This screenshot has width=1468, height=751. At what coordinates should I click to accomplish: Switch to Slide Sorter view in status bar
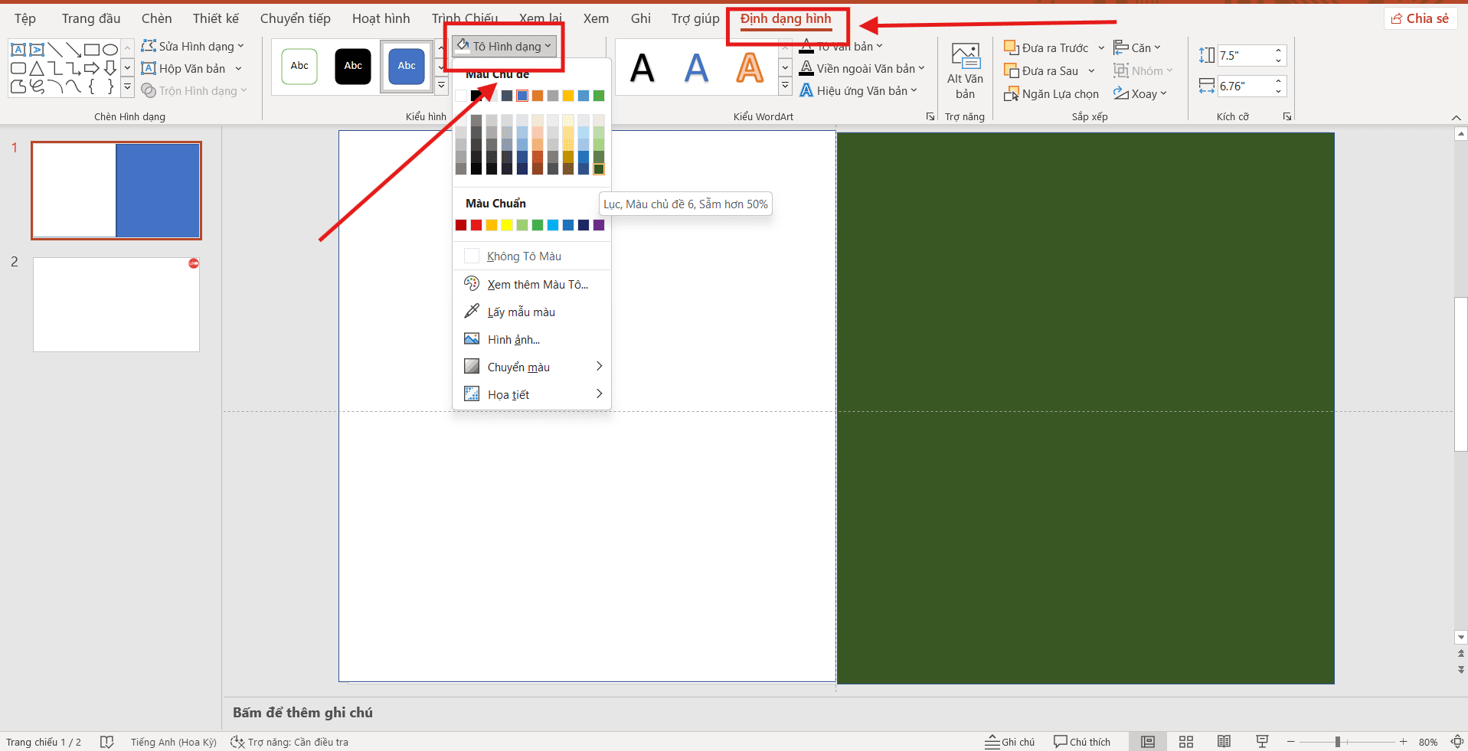click(x=1186, y=742)
